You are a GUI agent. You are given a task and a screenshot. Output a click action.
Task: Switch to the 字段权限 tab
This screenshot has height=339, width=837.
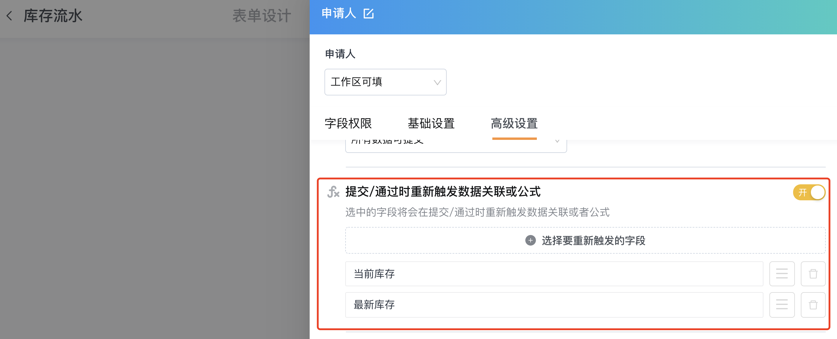348,123
